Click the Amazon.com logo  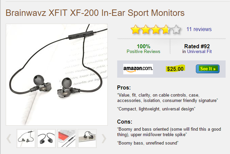(138, 69)
